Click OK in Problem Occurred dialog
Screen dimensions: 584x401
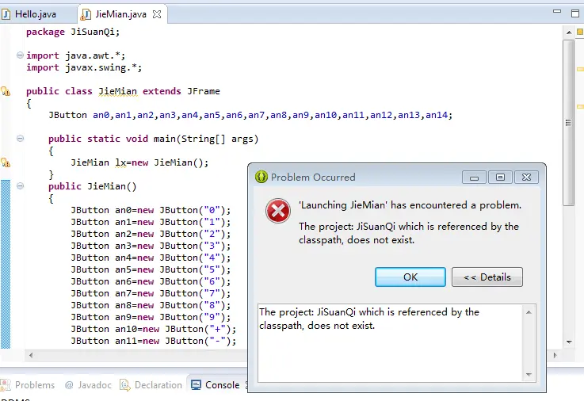tap(410, 277)
